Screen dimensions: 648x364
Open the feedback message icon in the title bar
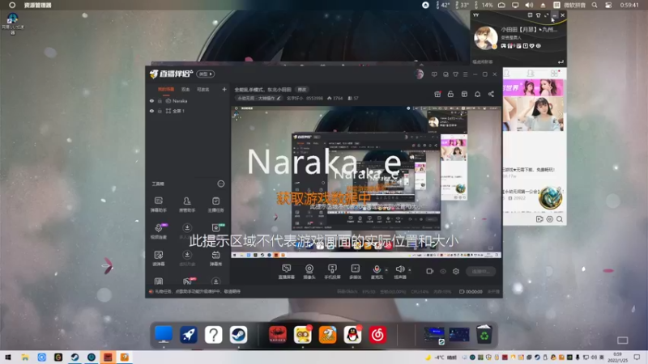point(434,74)
